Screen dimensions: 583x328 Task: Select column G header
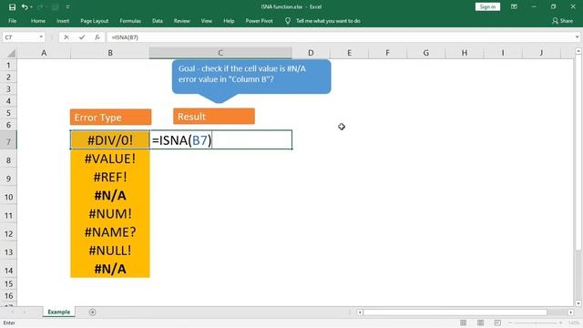click(x=425, y=53)
